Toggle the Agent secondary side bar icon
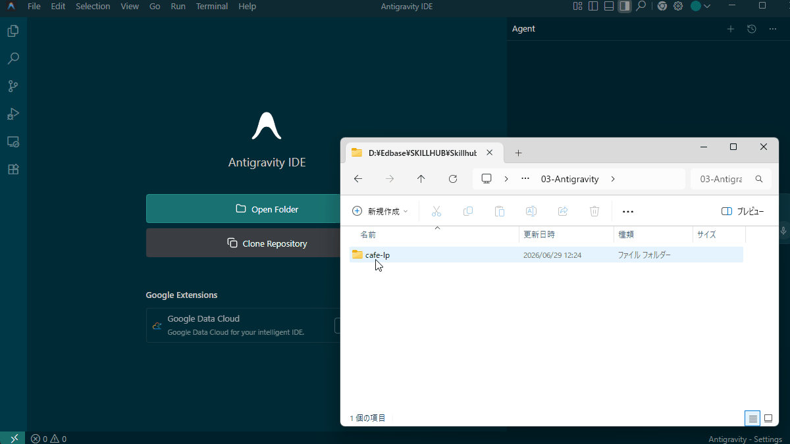790x444 pixels. (625, 6)
